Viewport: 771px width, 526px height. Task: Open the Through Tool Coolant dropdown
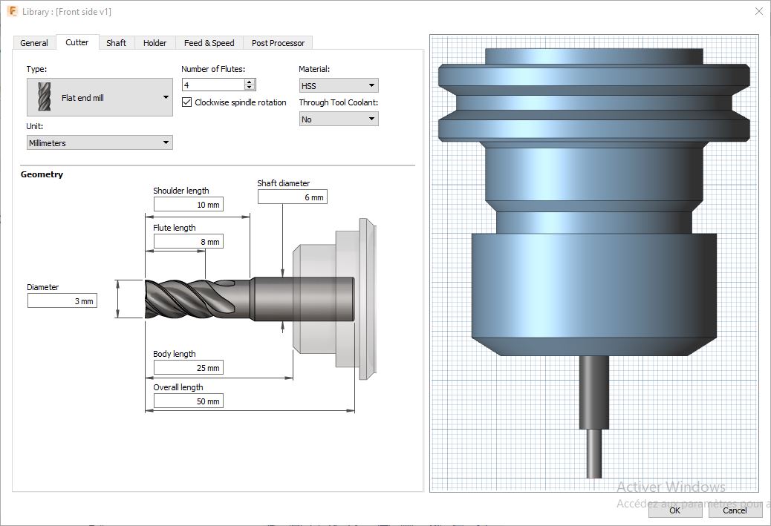pyautogui.click(x=339, y=119)
